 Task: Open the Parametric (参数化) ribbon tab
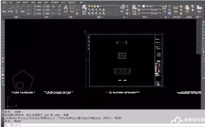point(25,2)
